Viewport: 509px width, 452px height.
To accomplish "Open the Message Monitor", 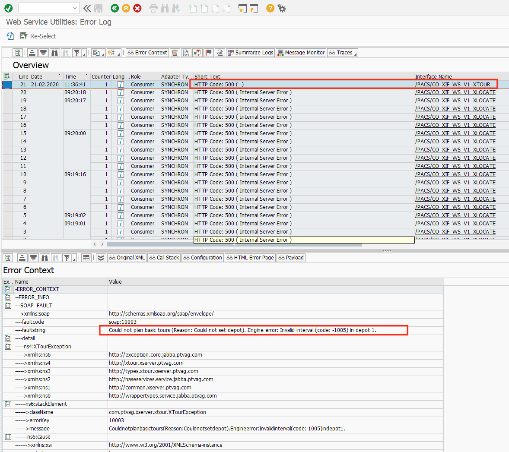I will (x=301, y=53).
